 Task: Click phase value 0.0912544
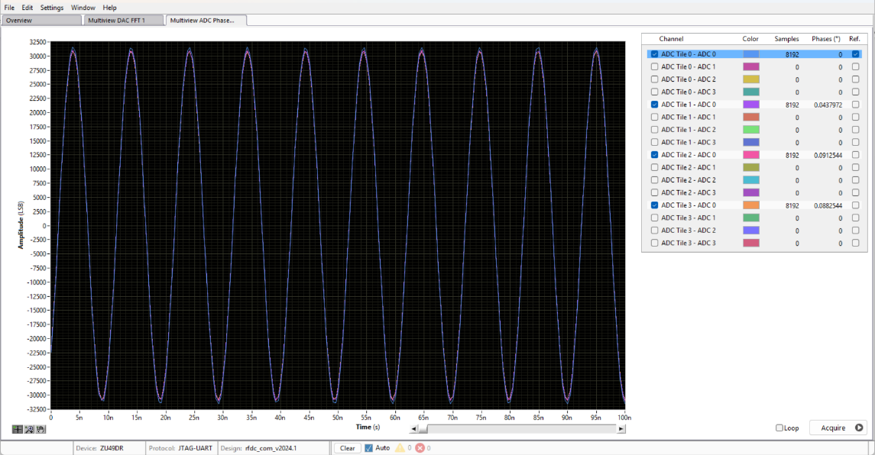tap(828, 155)
